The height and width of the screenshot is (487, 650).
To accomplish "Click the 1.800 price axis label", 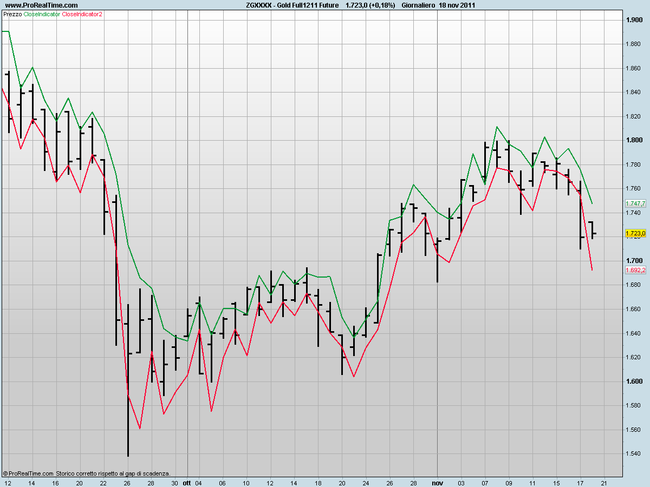I will [634, 140].
